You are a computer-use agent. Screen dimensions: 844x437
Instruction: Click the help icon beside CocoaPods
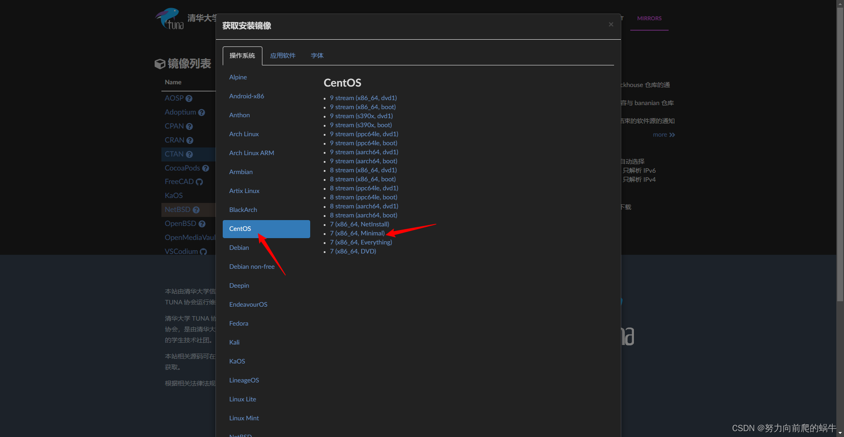point(206,168)
